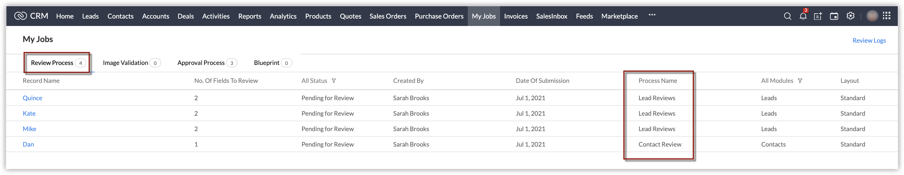Open the apps grid launcher
This screenshot has width=904, height=175.
(887, 16)
